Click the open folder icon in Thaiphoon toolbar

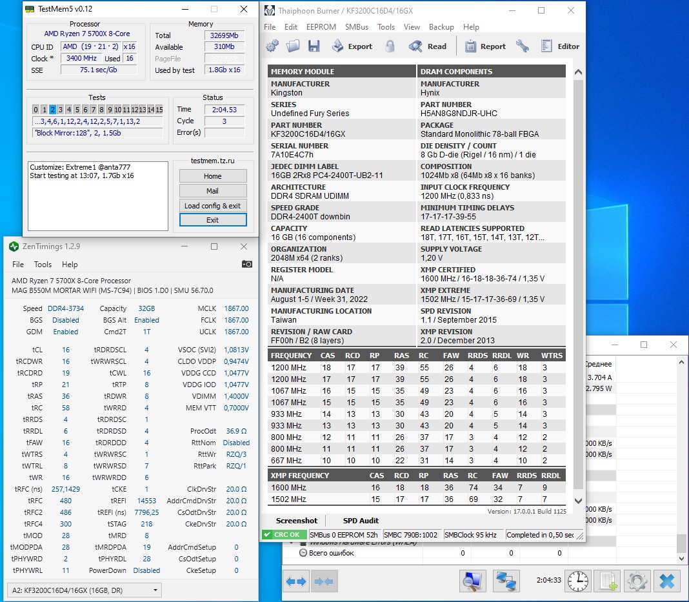click(293, 46)
